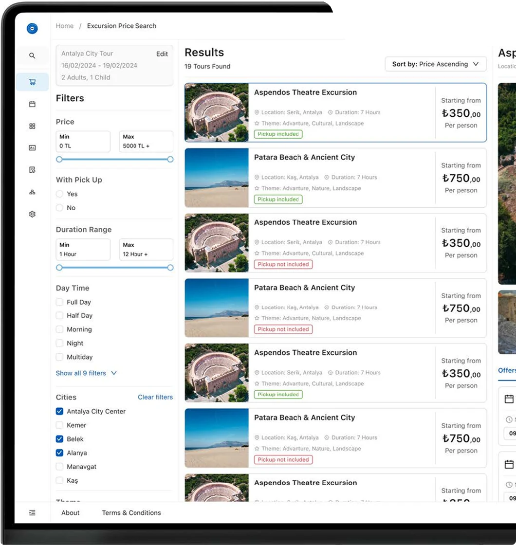Viewport: 516px width, 545px height.
Task: Open the Home breadcrumb link
Action: pos(65,26)
